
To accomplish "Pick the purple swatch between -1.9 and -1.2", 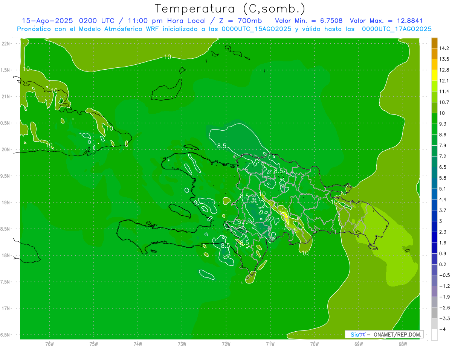I will (x=434, y=291).
